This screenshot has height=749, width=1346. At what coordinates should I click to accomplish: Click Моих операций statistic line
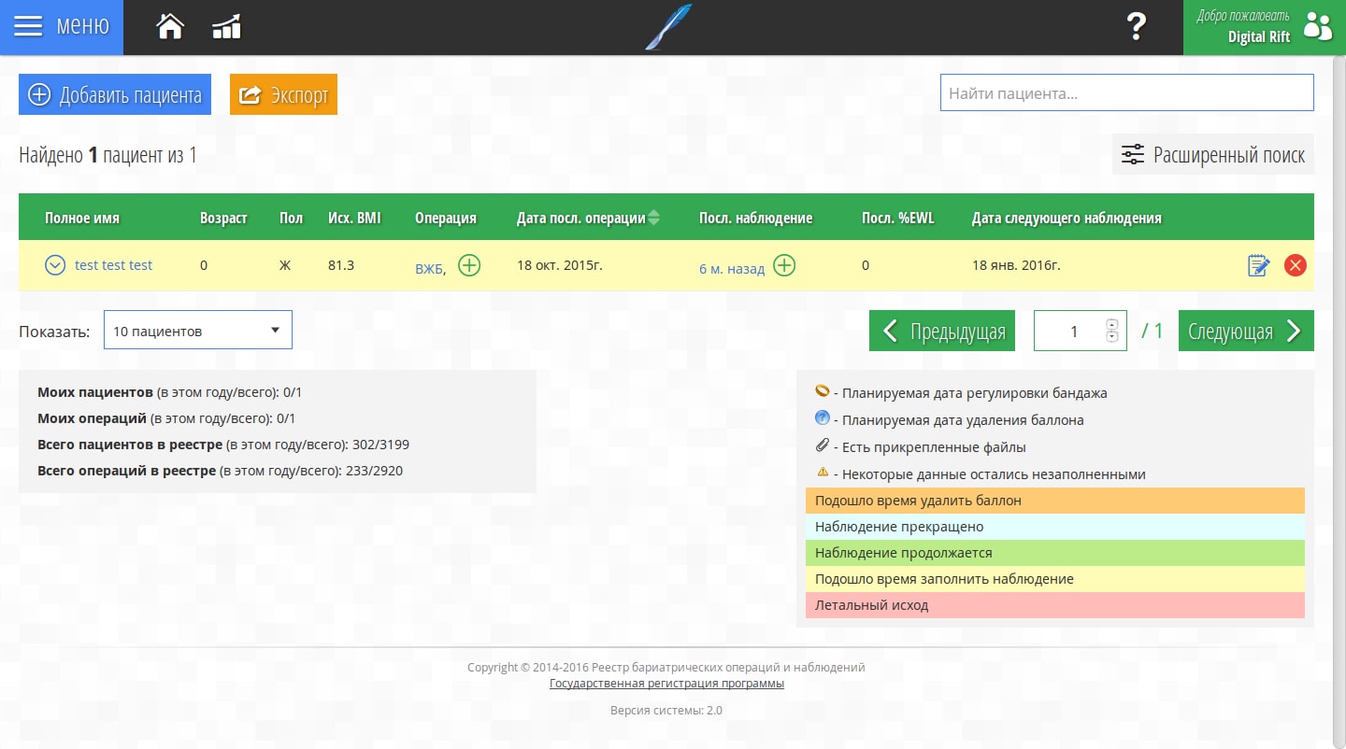pos(166,418)
